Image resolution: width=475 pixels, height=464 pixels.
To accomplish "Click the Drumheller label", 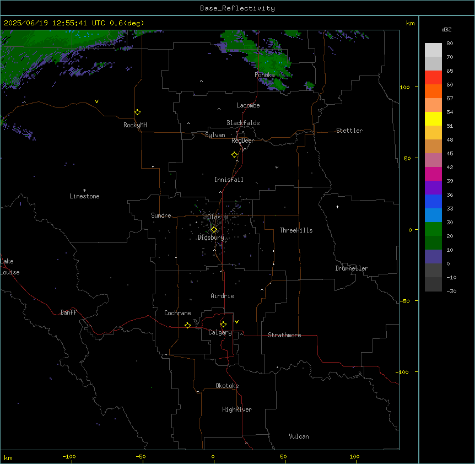I will (352, 268).
